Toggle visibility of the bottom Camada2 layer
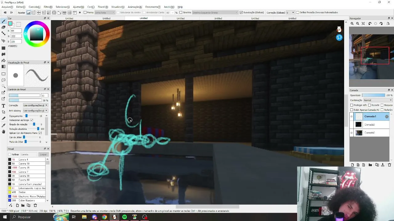 (x=352, y=133)
